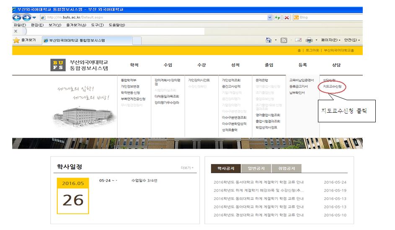Click 더보기 + beside 학사일정
This screenshot has height=230, width=395.
(187, 168)
